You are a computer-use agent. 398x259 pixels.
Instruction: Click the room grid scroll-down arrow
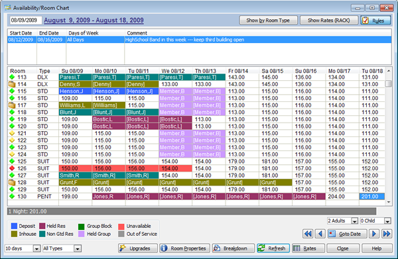coord(389,202)
